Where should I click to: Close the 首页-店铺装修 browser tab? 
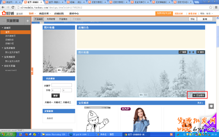click(41, 2)
